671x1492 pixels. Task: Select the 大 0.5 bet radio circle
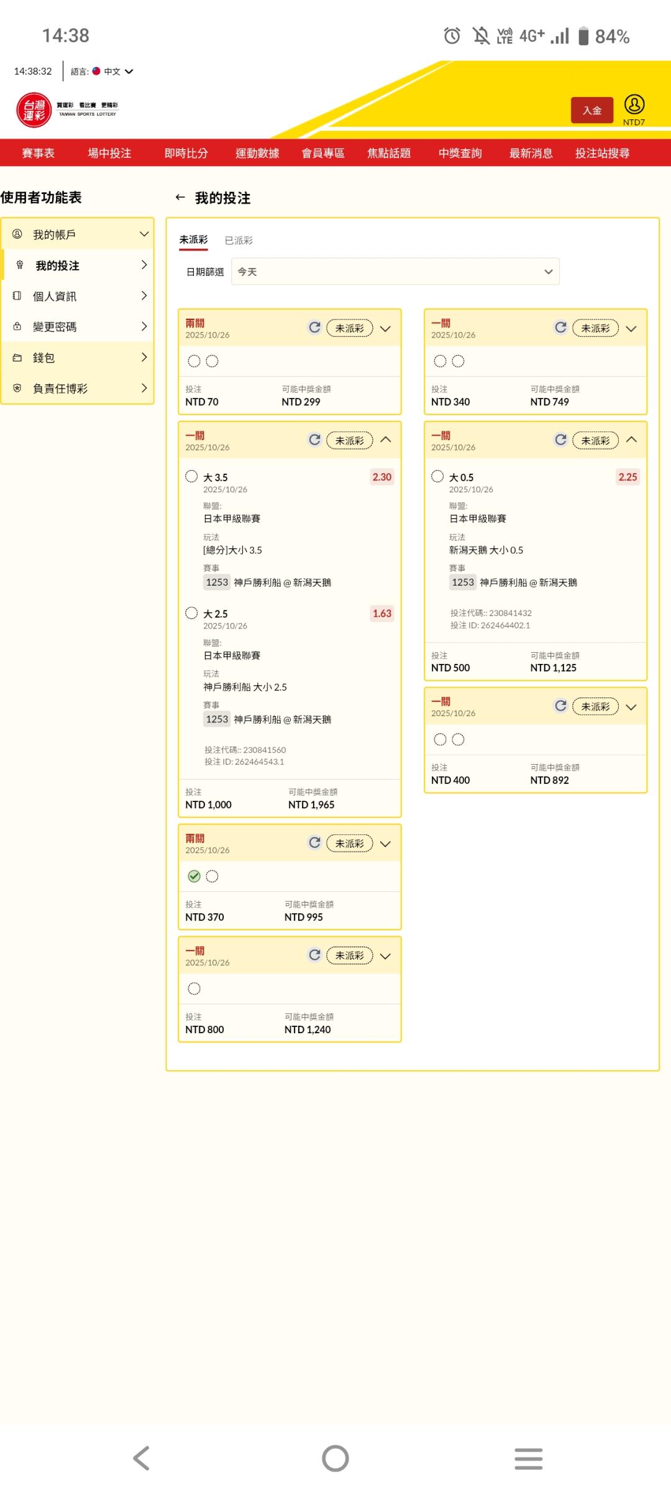click(437, 477)
